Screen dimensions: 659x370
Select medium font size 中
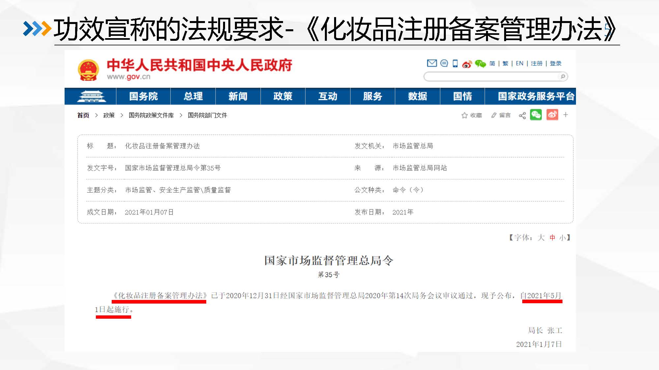pos(552,237)
